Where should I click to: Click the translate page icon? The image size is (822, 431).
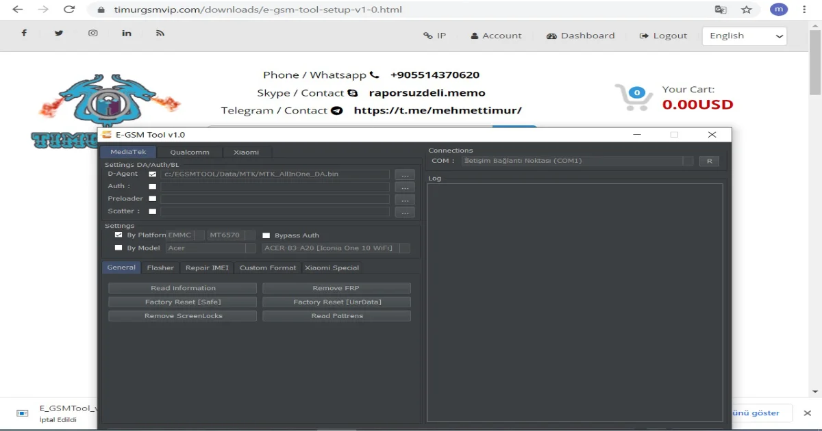[721, 10]
